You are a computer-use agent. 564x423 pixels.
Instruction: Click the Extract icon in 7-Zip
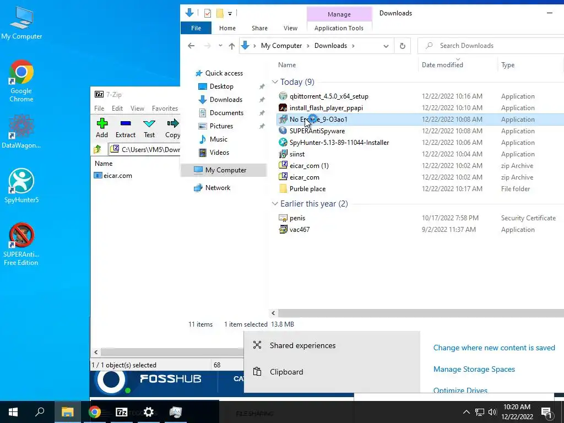(126, 123)
